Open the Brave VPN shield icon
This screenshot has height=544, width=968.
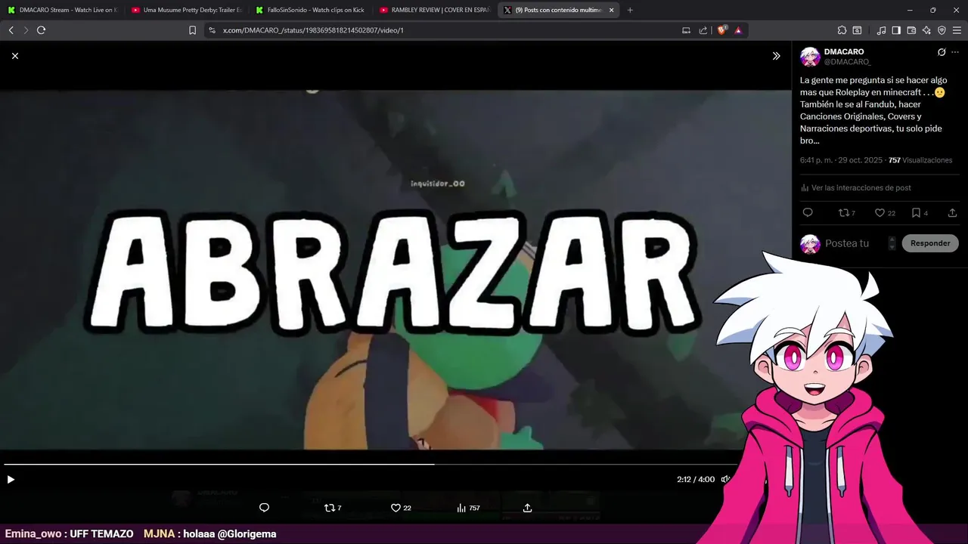coord(942,30)
